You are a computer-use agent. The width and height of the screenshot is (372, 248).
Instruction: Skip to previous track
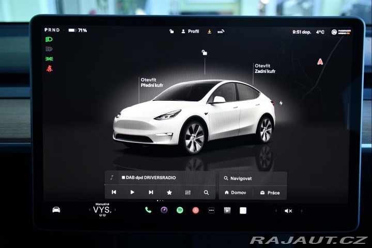[x=114, y=192]
